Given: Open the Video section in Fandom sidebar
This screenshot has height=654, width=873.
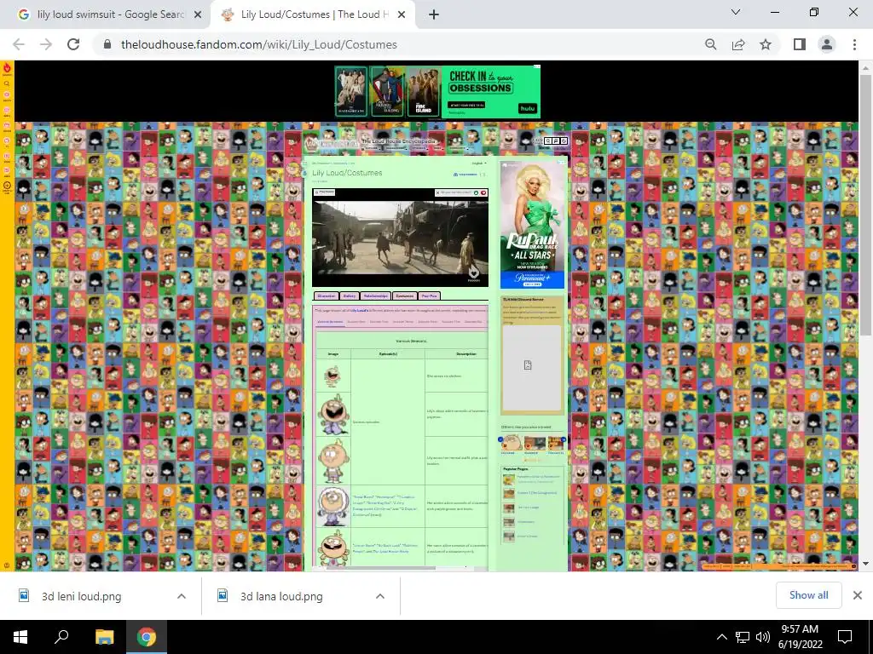Looking at the screenshot, I should (7, 156).
